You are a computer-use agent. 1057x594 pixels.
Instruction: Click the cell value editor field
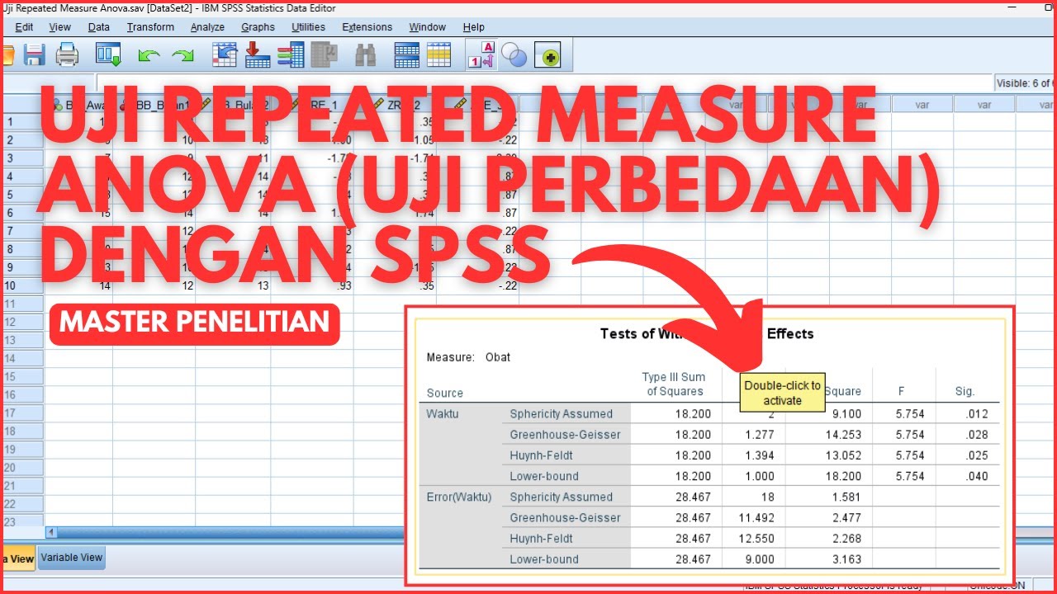(543, 82)
